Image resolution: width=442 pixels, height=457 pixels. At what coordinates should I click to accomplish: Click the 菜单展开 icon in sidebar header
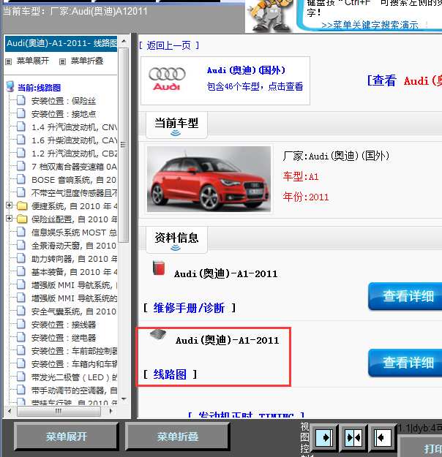click(9, 61)
